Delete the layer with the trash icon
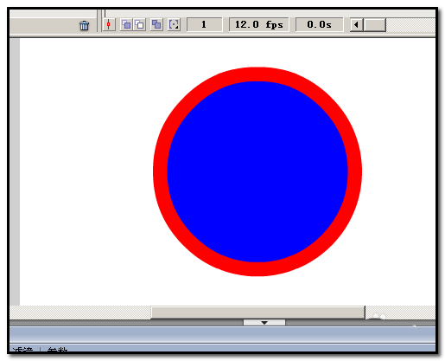The height and width of the screenshot is (361, 445). tap(85, 25)
